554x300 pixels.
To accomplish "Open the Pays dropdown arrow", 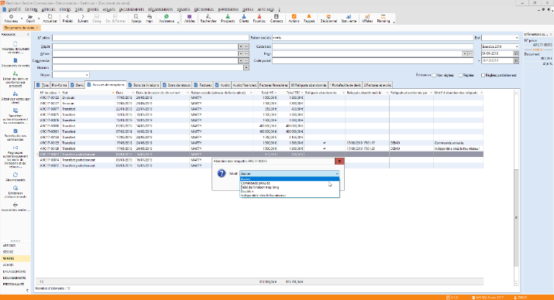I will click(x=465, y=53).
